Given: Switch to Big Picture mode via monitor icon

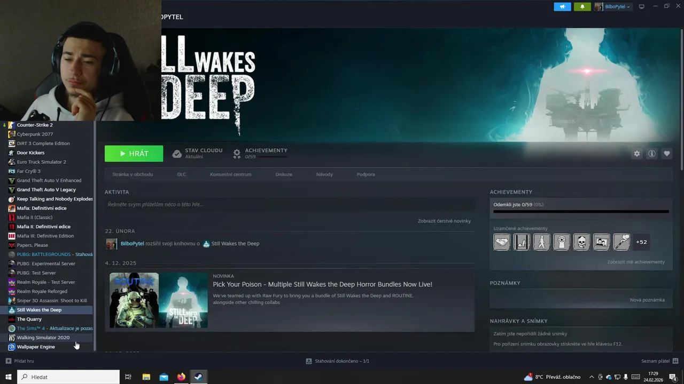Looking at the screenshot, I should click(x=642, y=6).
